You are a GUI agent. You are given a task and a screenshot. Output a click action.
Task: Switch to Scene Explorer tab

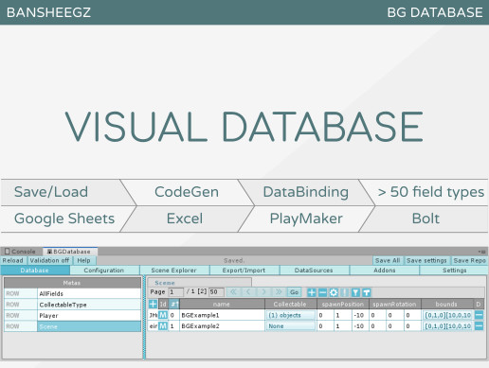coord(173,271)
